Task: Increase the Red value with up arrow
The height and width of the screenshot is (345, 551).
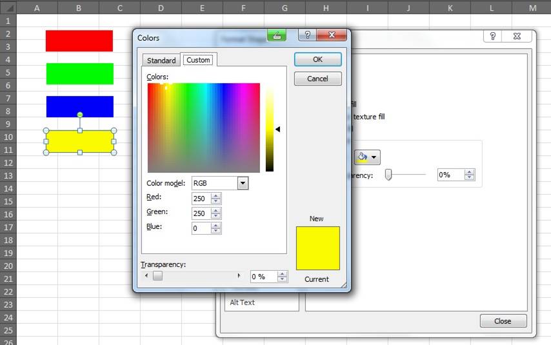Action: tap(215, 195)
